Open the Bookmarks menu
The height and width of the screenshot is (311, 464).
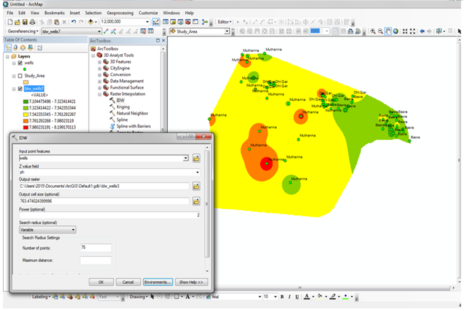click(54, 13)
